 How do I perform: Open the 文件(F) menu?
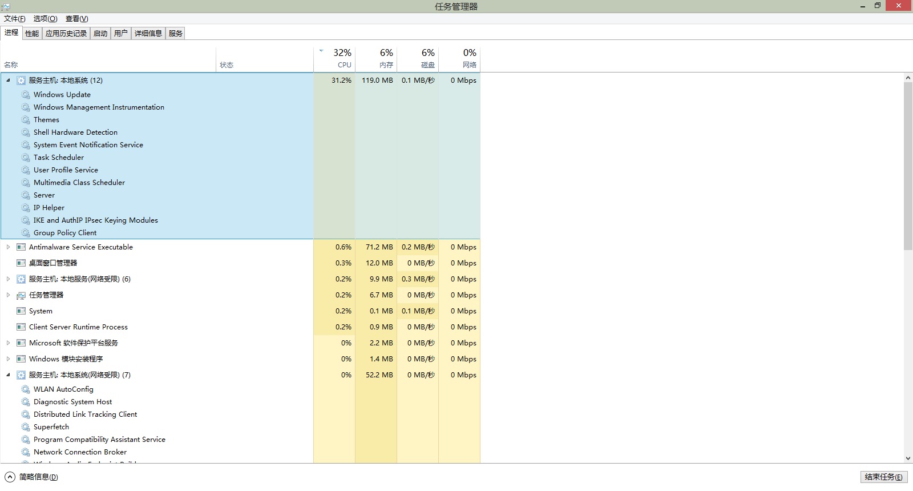point(15,19)
